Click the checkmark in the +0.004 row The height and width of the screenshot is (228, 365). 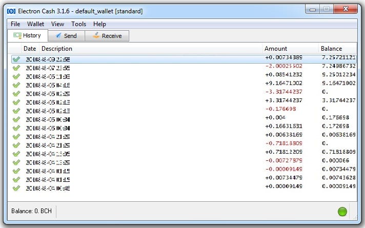(x=16, y=119)
